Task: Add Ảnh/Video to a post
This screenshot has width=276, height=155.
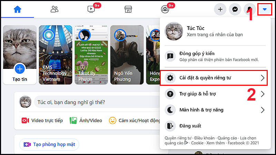Action: (x=86, y=121)
